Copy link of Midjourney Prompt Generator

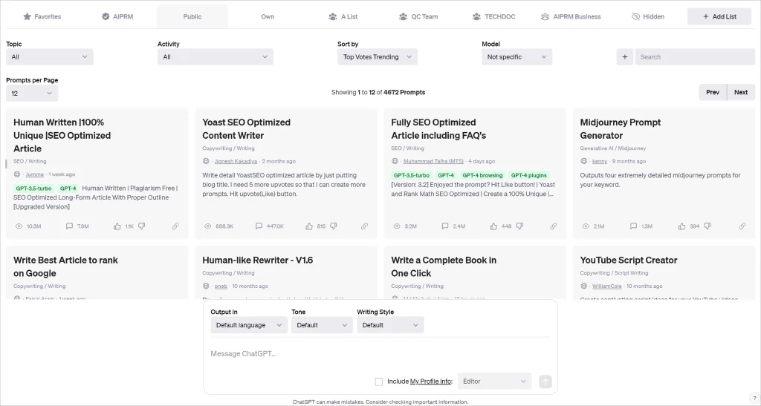(x=742, y=226)
